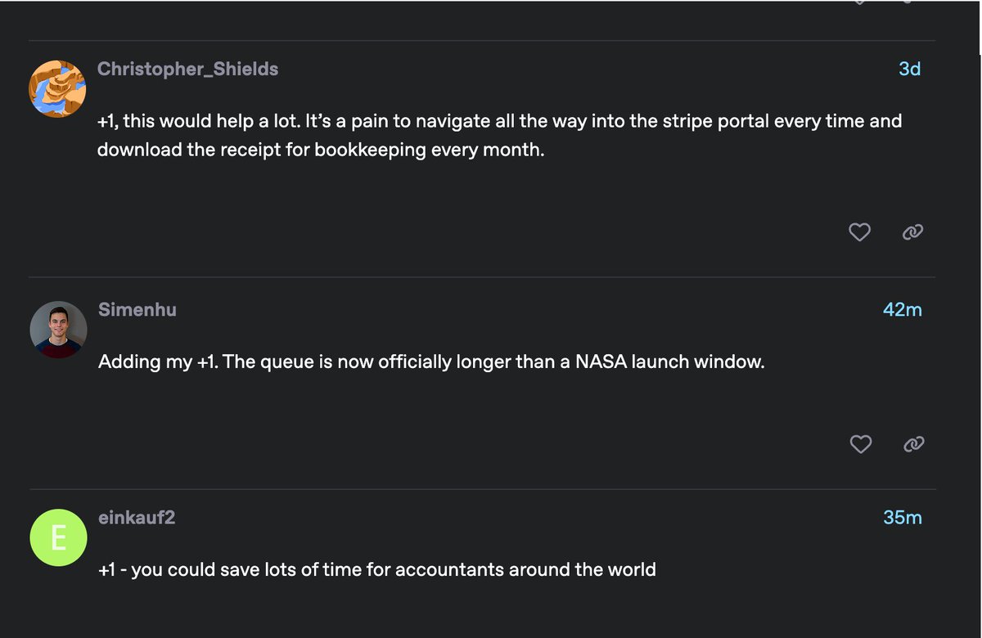Click the word "NASA" in Simenhu's post
This screenshot has height=638, width=982.
coord(601,362)
